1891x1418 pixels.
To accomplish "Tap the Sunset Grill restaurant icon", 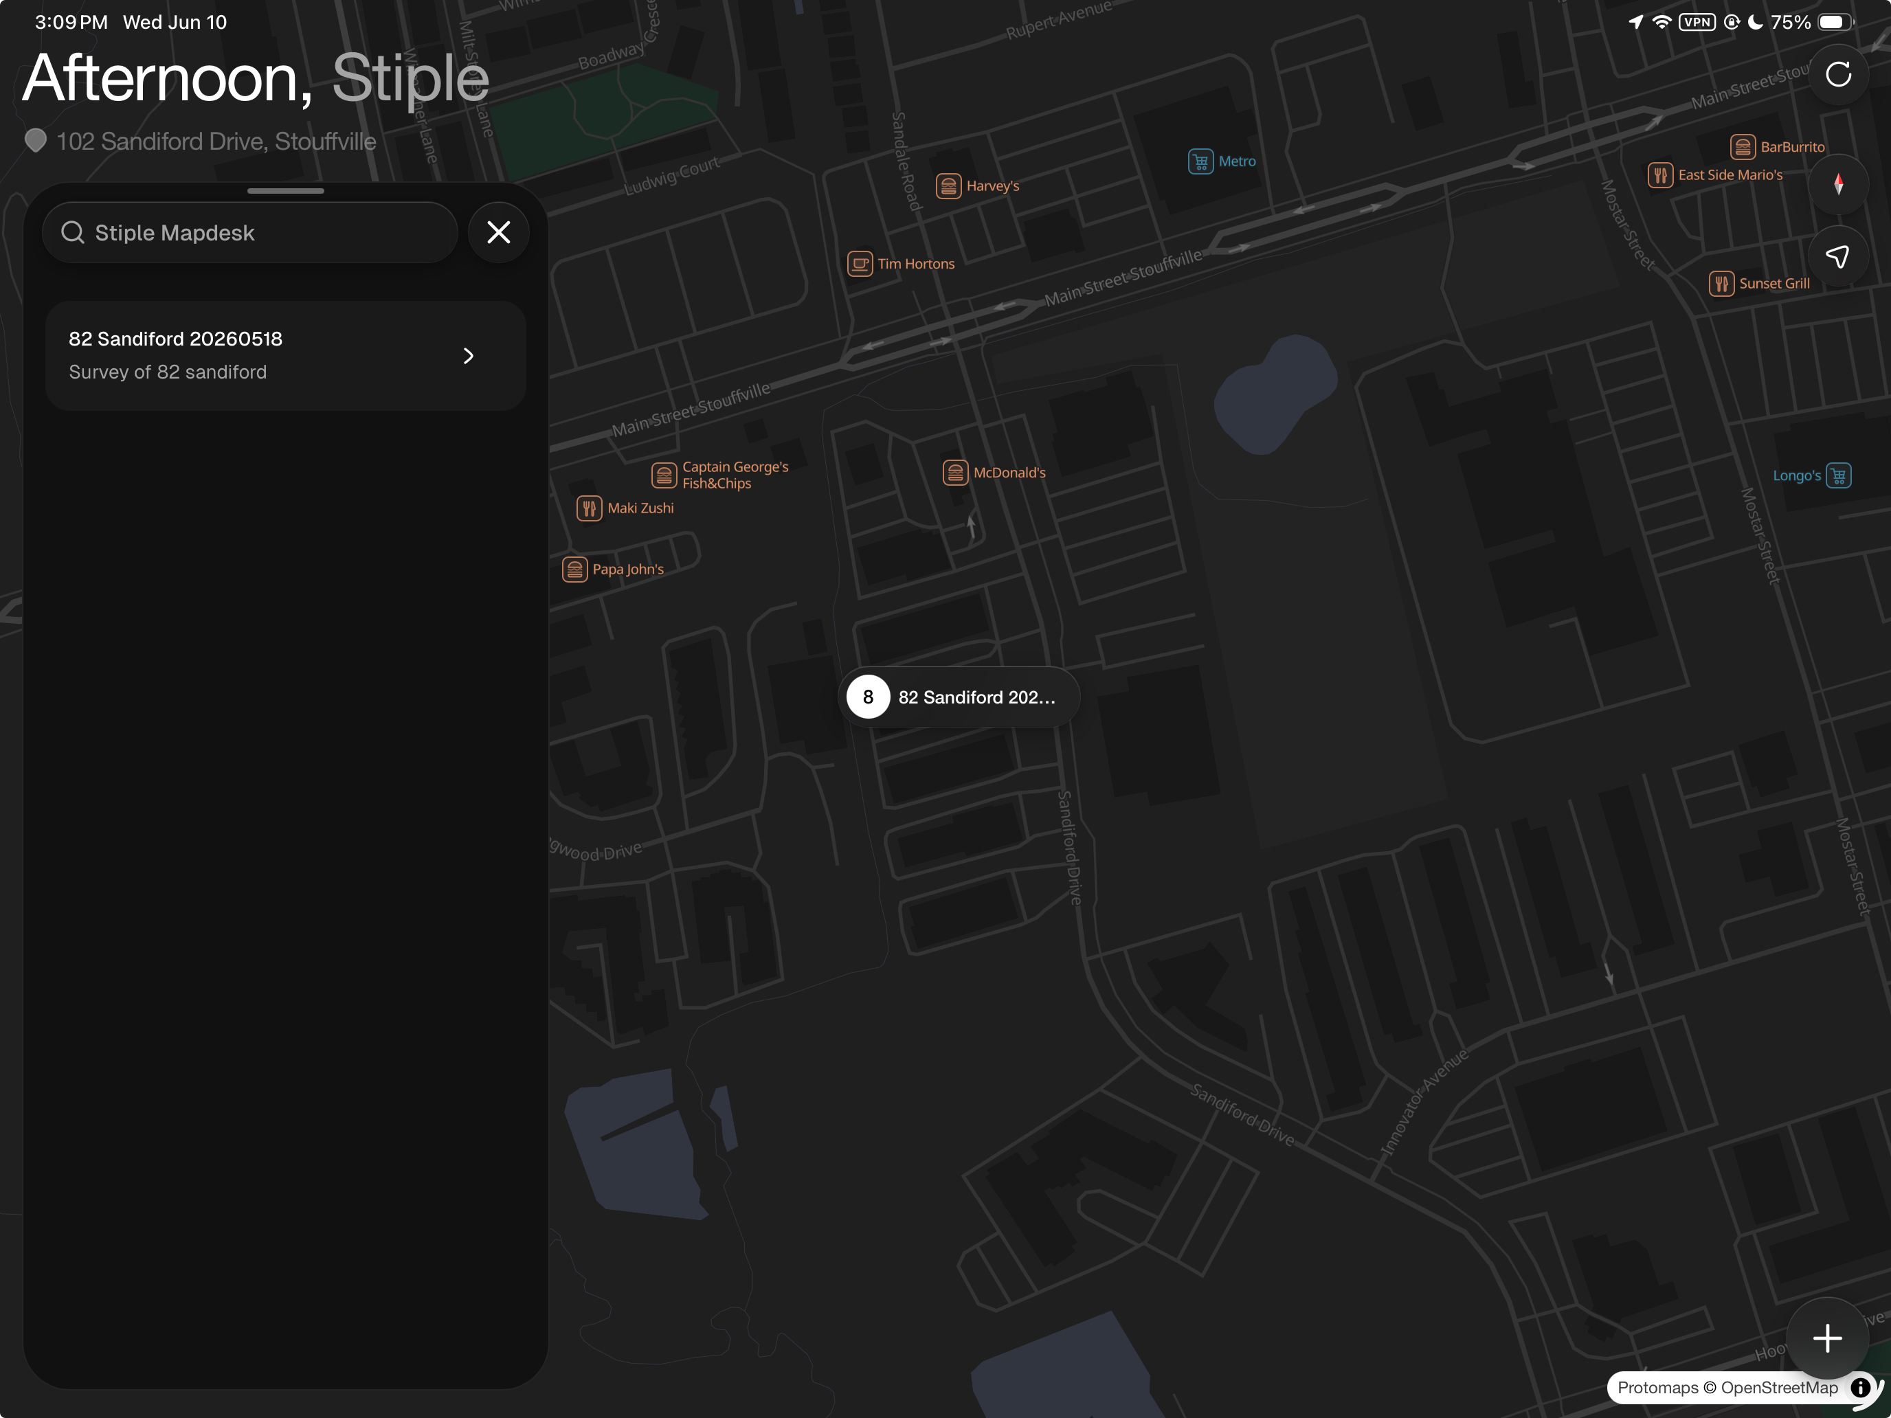I will 1721,283.
